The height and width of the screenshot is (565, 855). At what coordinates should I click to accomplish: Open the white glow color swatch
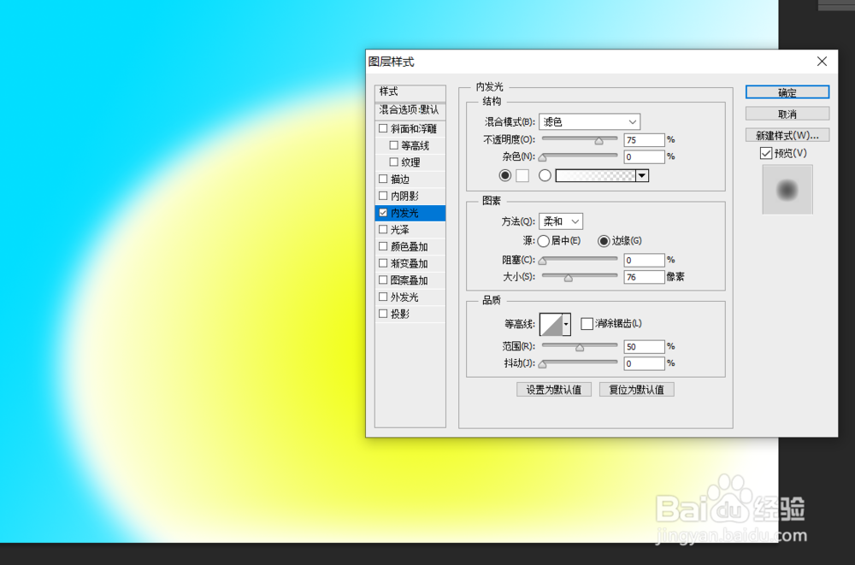click(x=522, y=175)
